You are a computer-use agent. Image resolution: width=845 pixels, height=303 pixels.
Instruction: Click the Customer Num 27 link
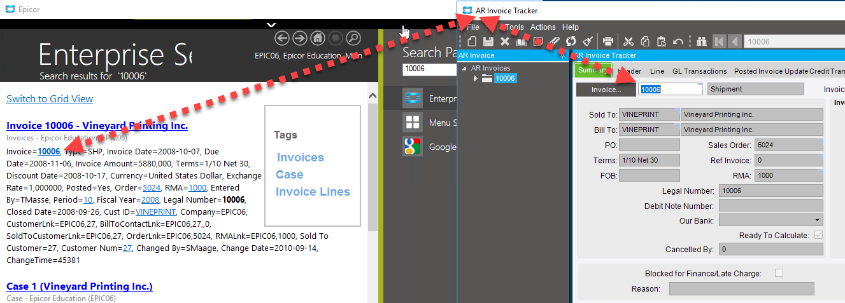pyautogui.click(x=127, y=248)
